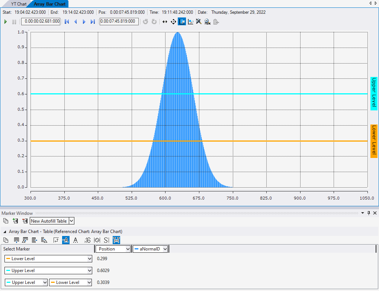Switch to the YT Chart tab
The image size is (379, 291).
[19, 4]
